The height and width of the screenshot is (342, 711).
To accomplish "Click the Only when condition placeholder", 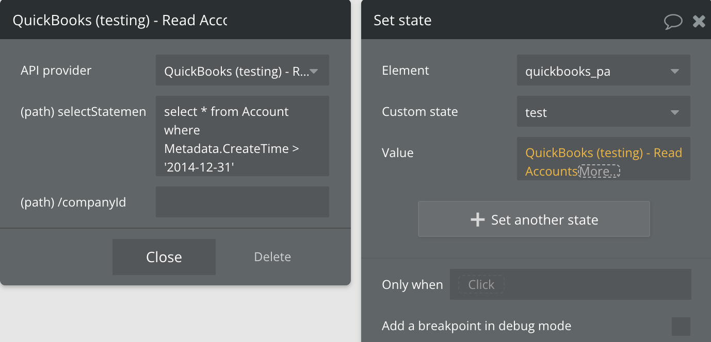I will (x=481, y=285).
